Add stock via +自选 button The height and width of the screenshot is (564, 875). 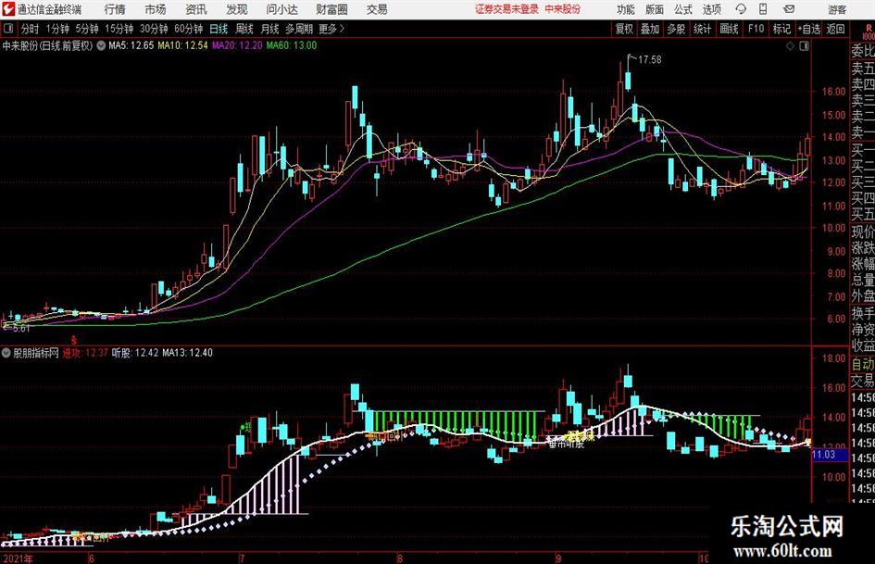(x=808, y=29)
